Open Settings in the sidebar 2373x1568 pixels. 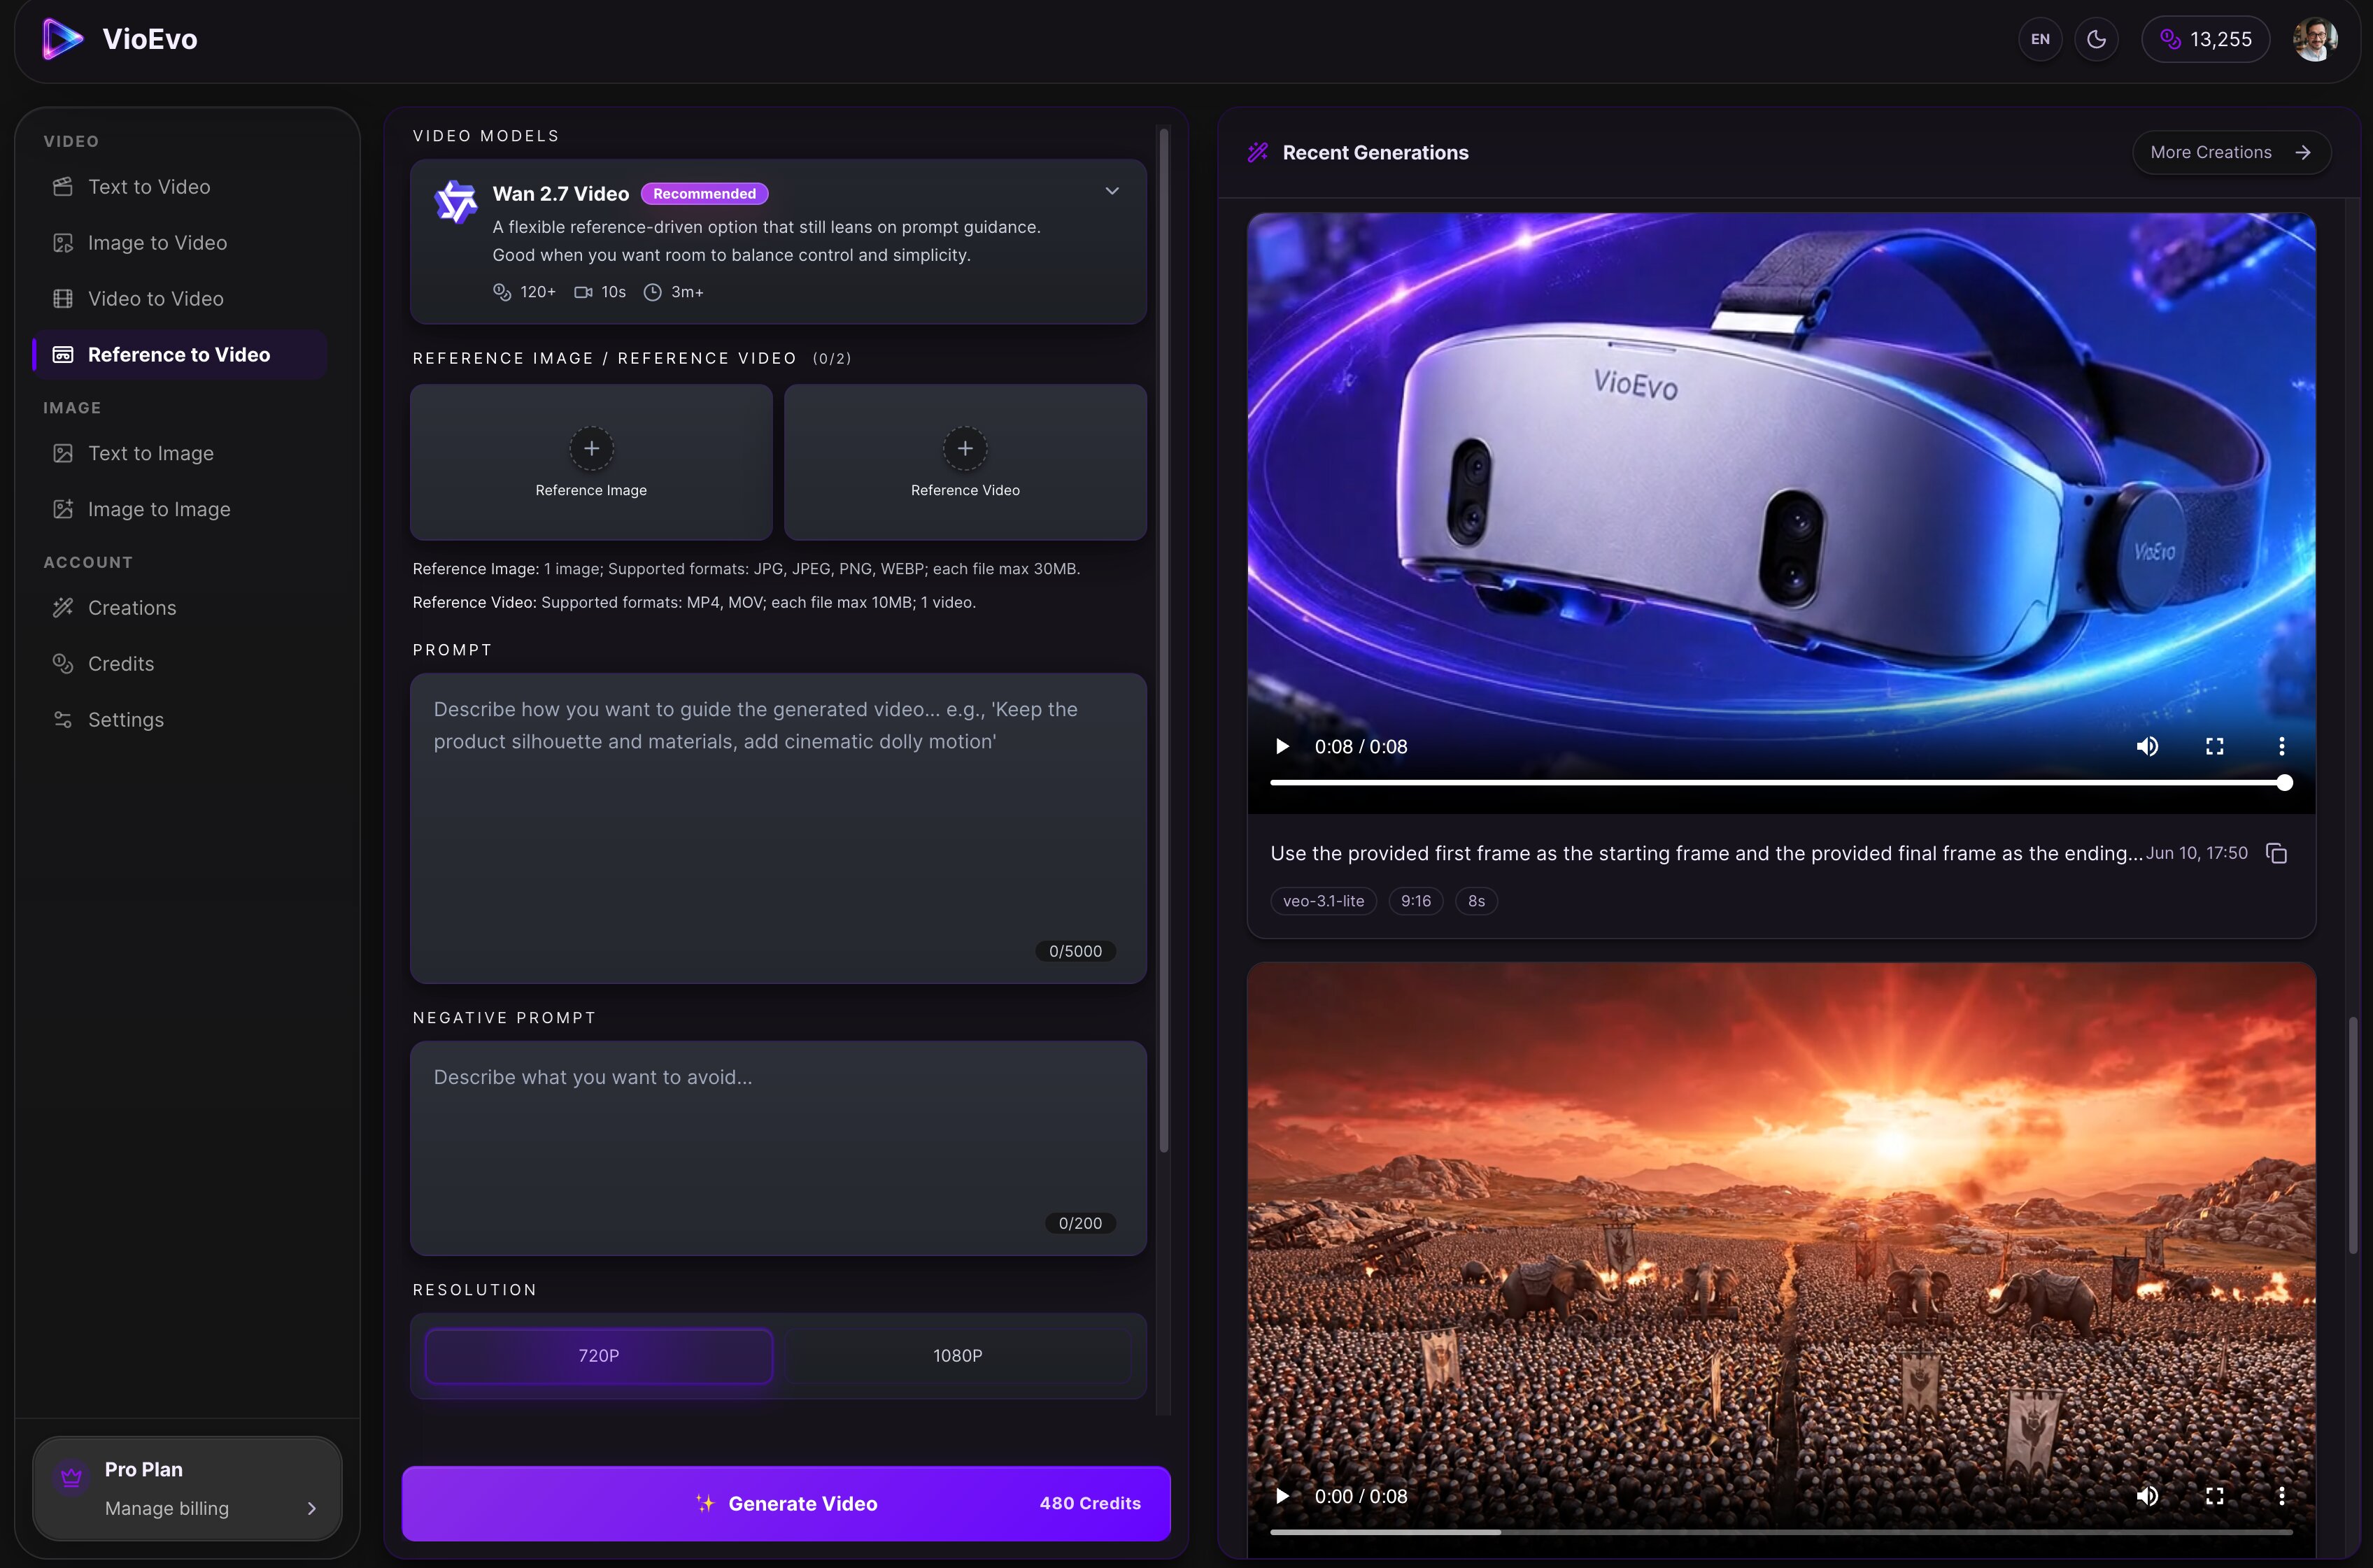pyautogui.click(x=180, y=720)
